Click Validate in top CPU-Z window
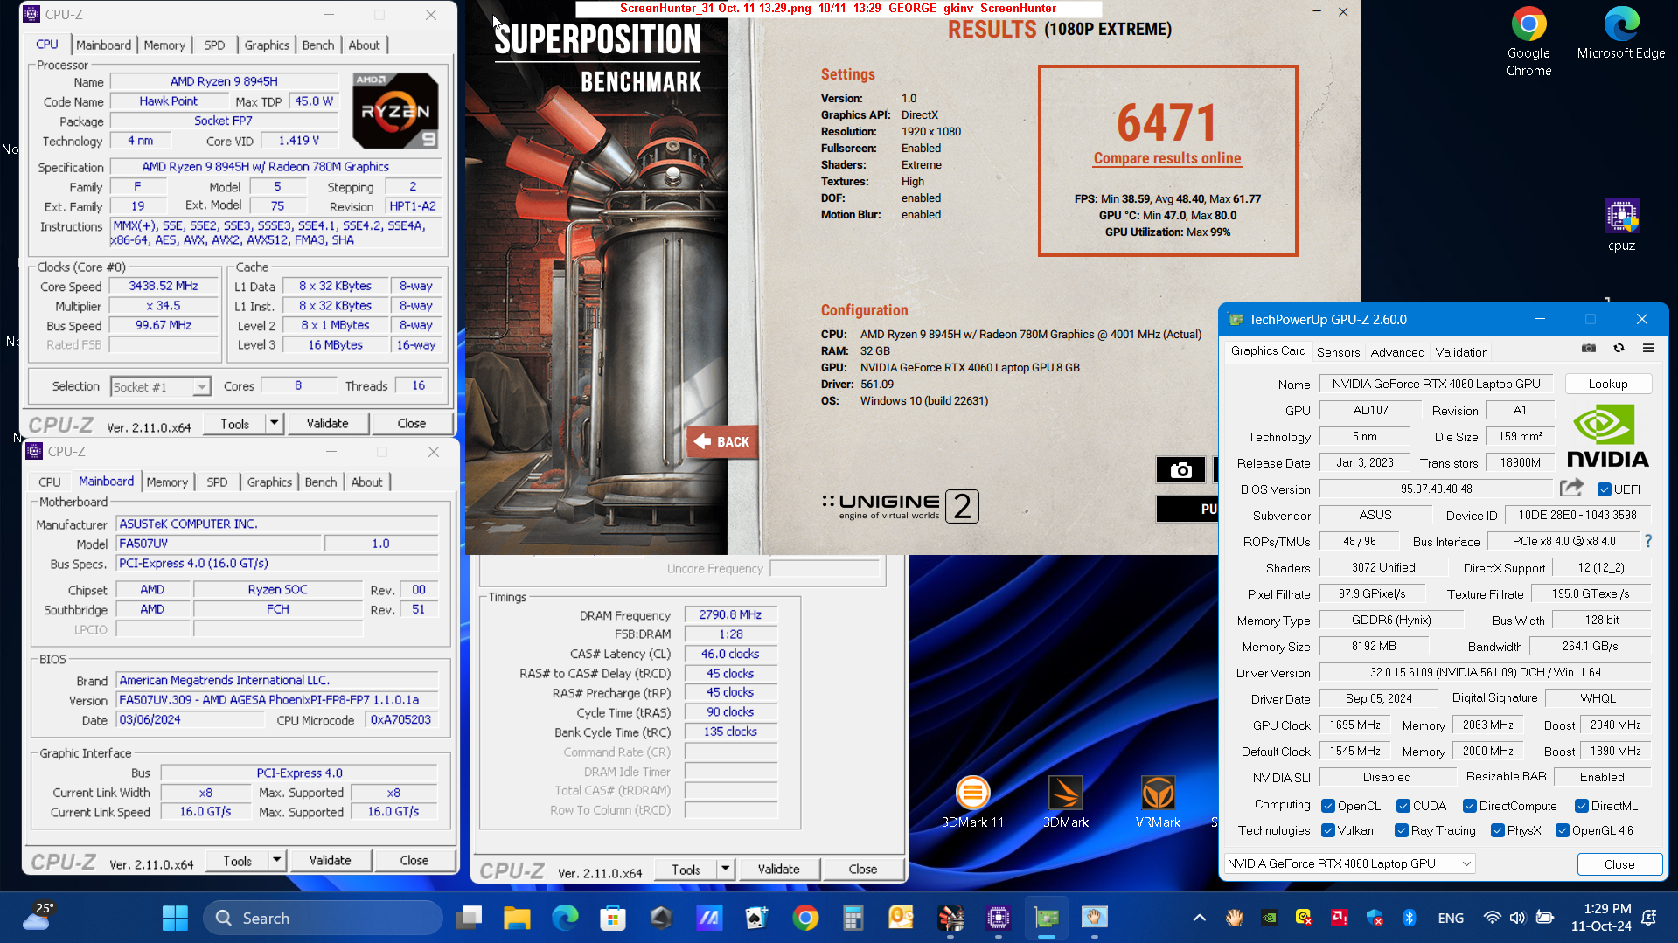The image size is (1678, 943). point(327,423)
